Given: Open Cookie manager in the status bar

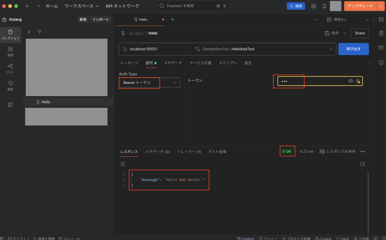Looking at the screenshot, I should point(323,238).
